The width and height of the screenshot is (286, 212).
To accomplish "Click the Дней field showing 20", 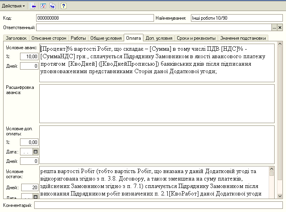I will [29, 188].
